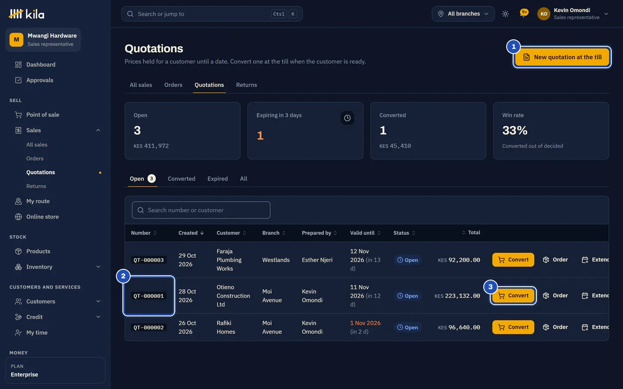
Task: Convert quotation QT-000001
Action: click(x=513, y=296)
